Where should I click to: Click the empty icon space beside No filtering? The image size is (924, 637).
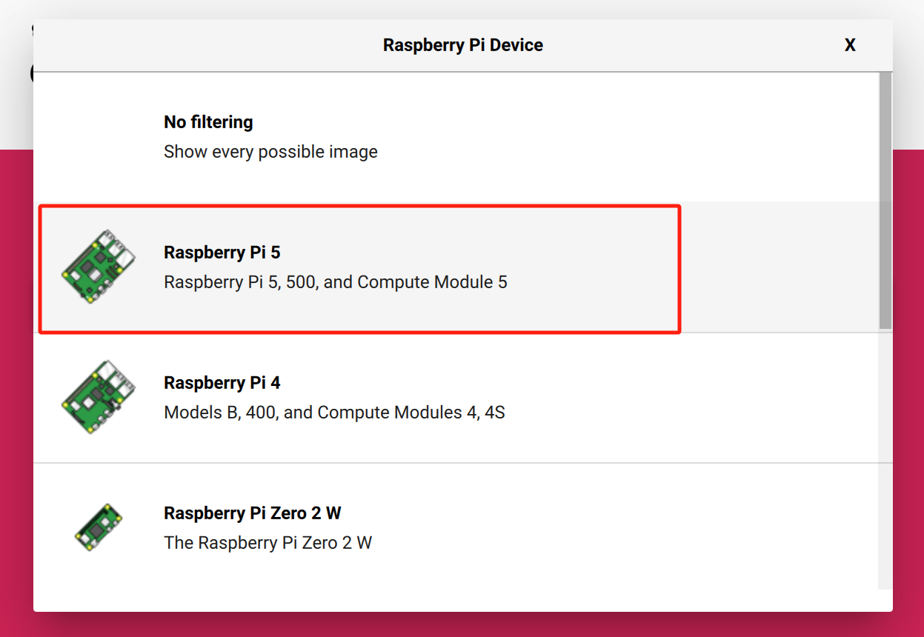pos(99,137)
